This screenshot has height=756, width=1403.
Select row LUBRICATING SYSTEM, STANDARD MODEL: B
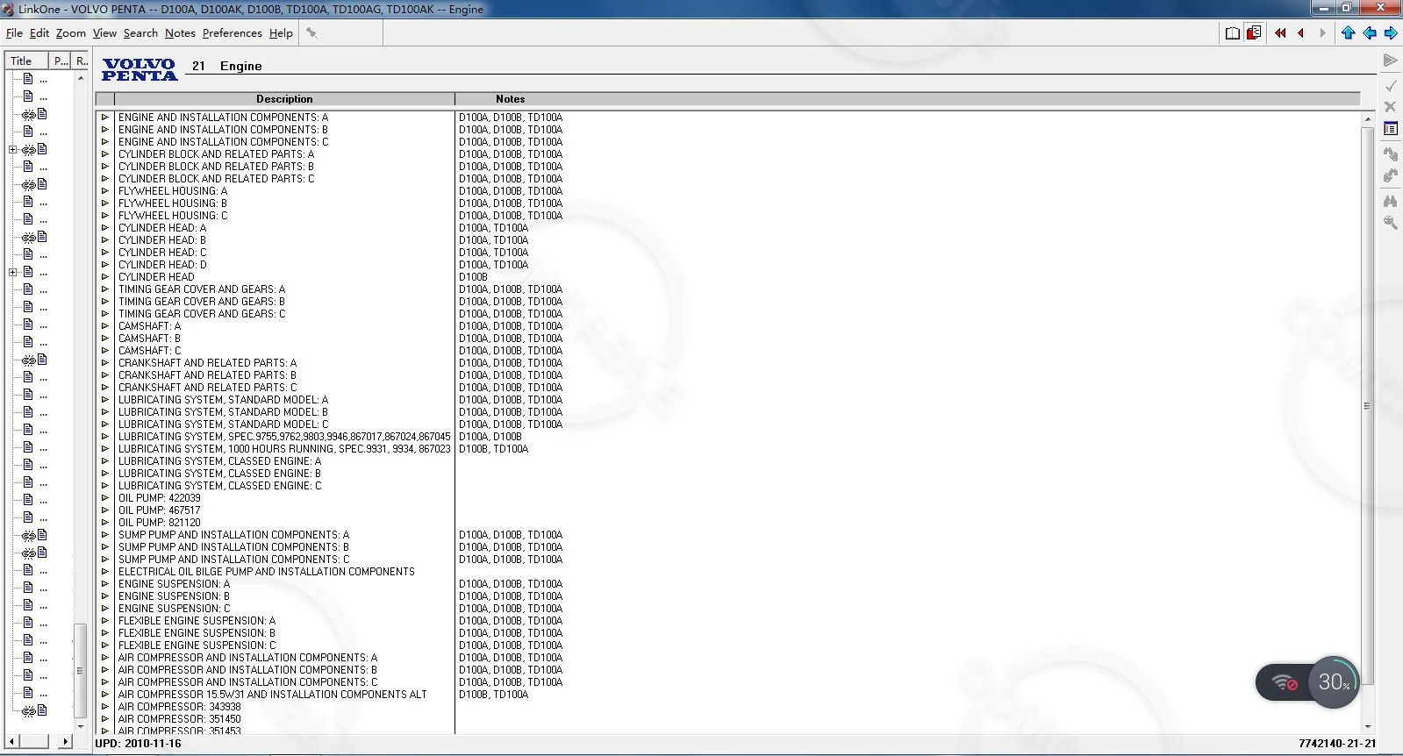pyautogui.click(x=223, y=412)
